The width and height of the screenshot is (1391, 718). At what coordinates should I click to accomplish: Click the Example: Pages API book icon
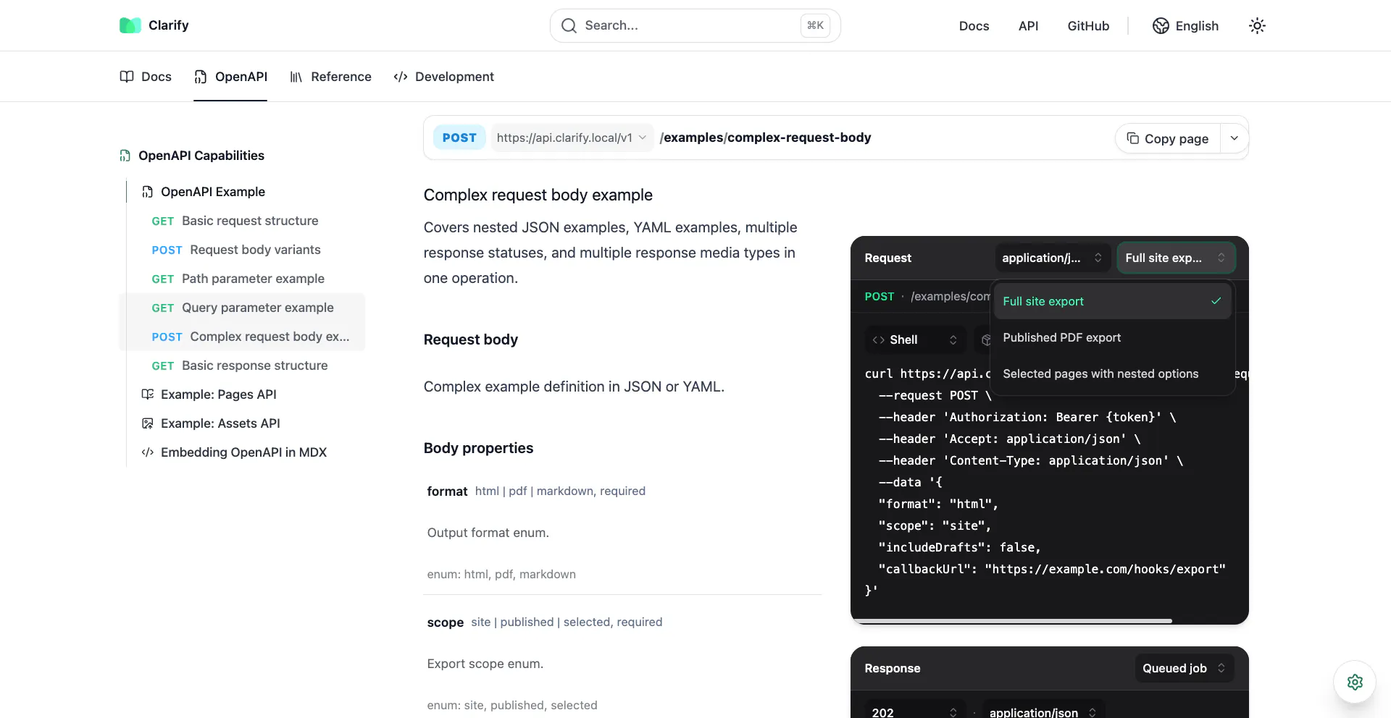pos(148,394)
